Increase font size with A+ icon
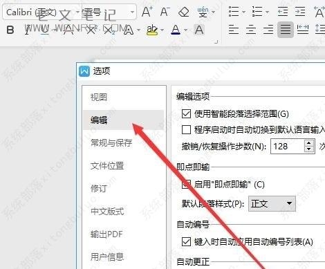 tap(147, 12)
